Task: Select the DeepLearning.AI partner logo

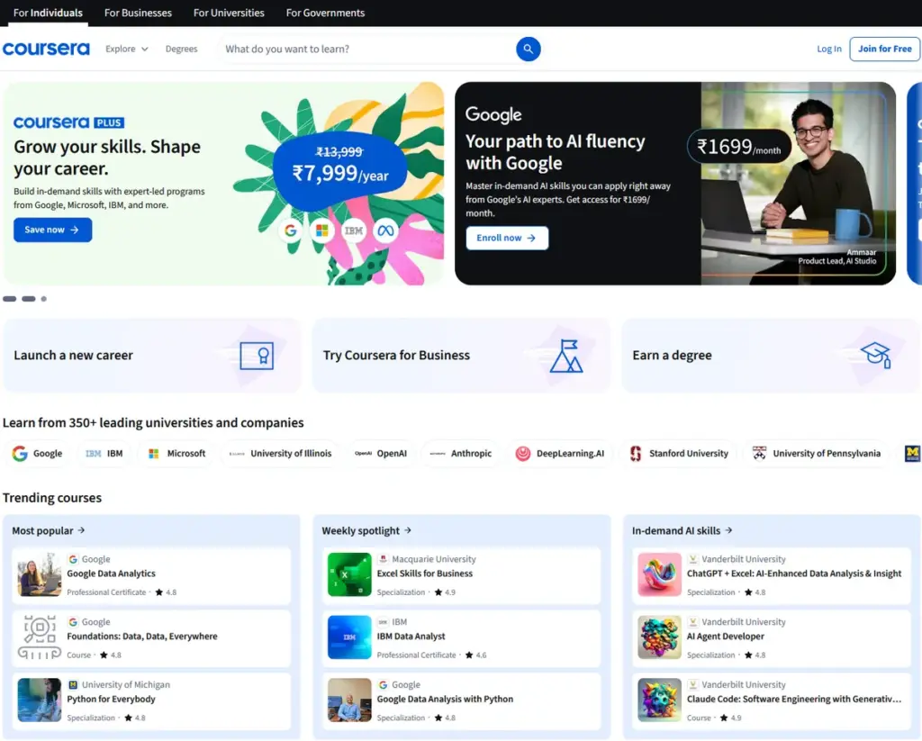Action: 560,453
